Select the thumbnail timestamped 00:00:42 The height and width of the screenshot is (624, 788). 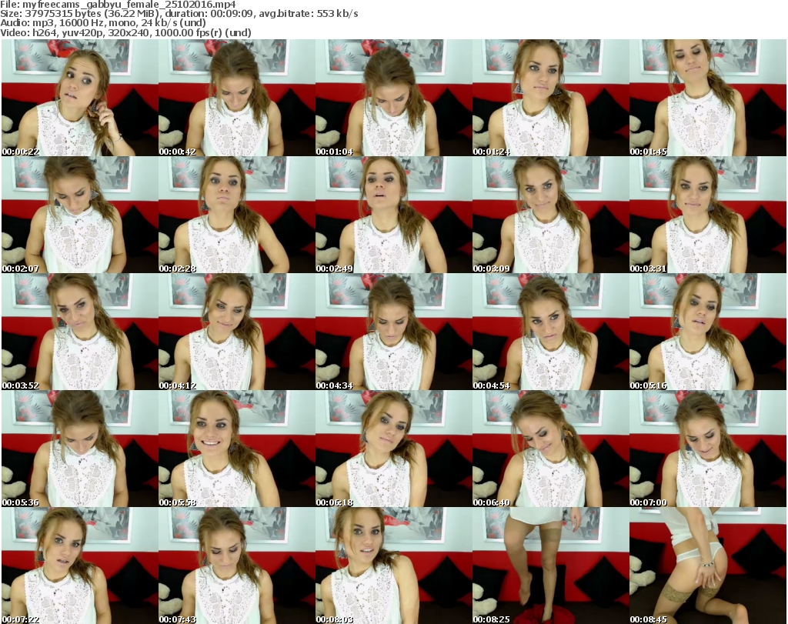[x=237, y=98]
